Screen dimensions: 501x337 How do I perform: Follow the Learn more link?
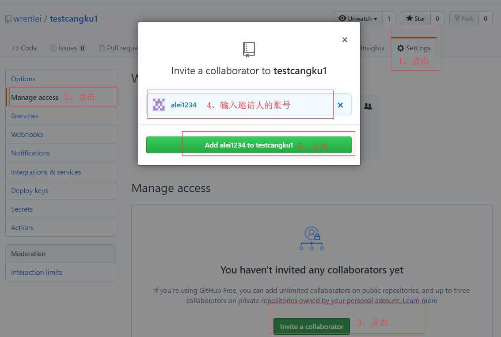pos(420,301)
